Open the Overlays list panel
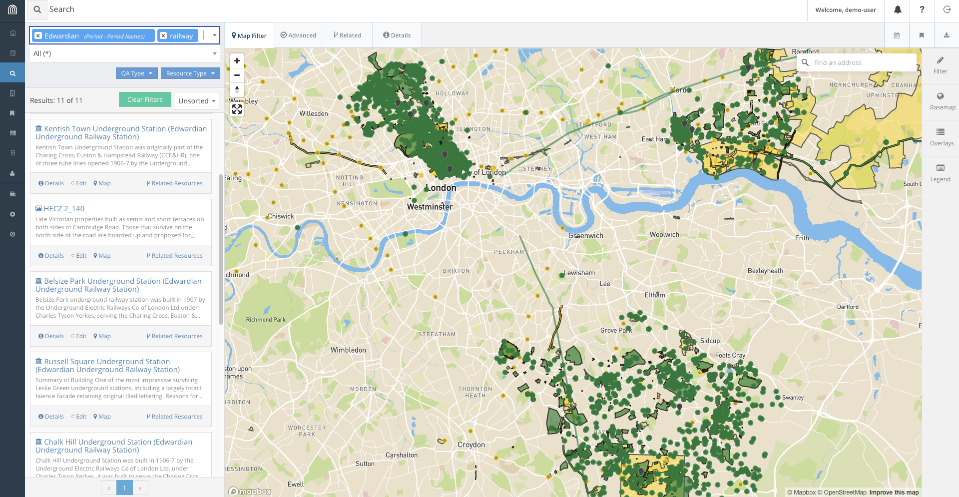 pyautogui.click(x=941, y=137)
